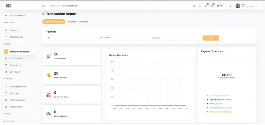Image resolution: width=265 pixels, height=125 pixels.
Task: Click the Order Report icon
Action: (x=6, y=65)
